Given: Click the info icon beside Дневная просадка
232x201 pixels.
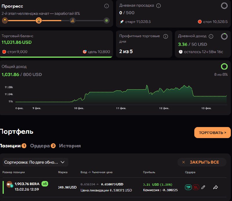Looking at the screenshot, I should click(x=158, y=6).
